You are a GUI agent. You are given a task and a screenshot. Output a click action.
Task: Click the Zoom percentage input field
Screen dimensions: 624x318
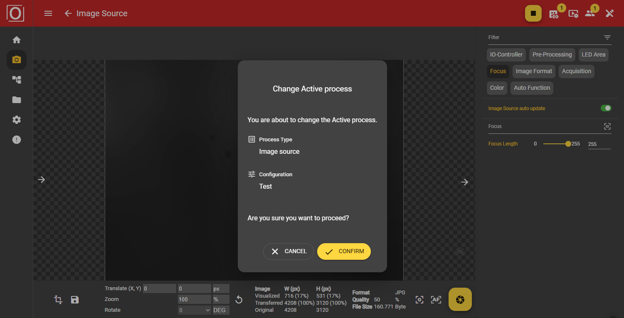coord(194,299)
